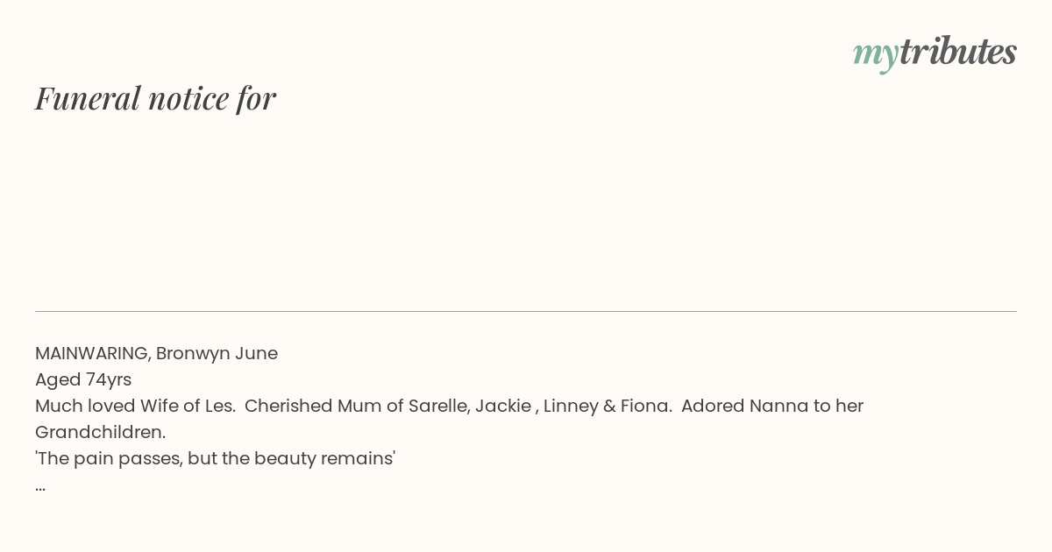Viewport: 1052px width, 552px height.
Task: Select the surname "MAINWARING"
Action: click(x=91, y=353)
